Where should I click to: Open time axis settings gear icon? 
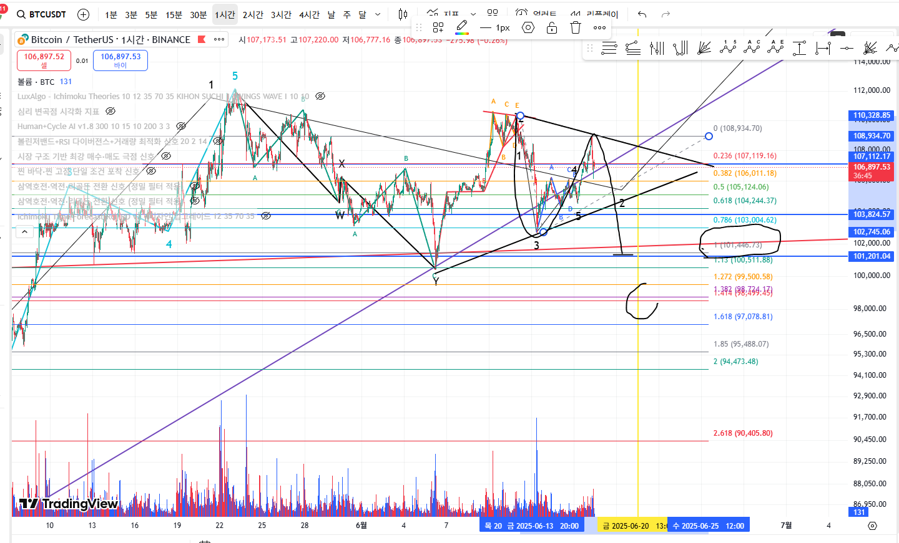pyautogui.click(x=872, y=526)
